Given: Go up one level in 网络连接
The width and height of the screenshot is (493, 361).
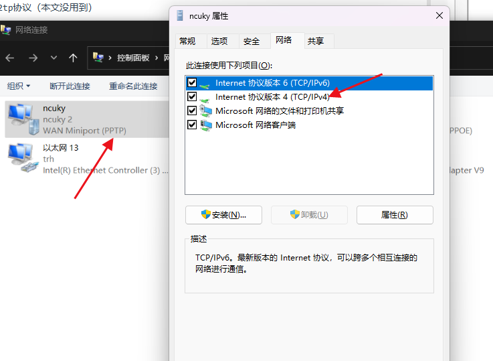Looking at the screenshot, I should coord(73,58).
